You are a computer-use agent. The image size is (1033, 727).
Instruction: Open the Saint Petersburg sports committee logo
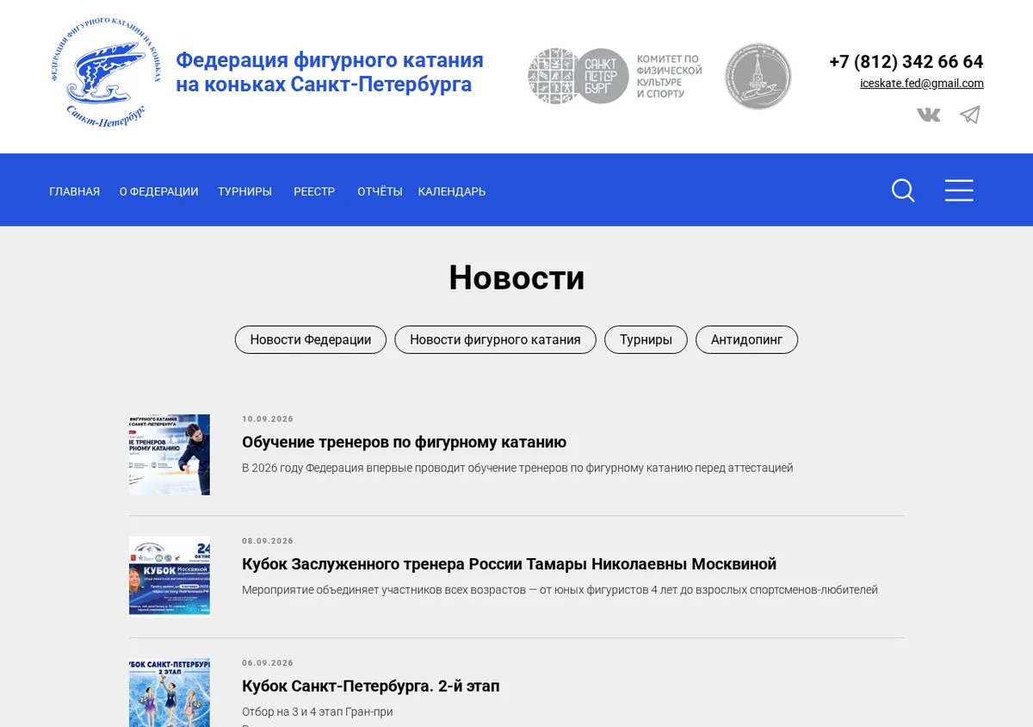click(x=615, y=76)
